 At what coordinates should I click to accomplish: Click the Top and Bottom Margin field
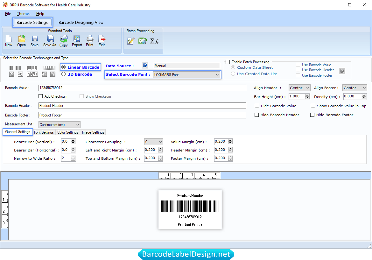point(151,158)
